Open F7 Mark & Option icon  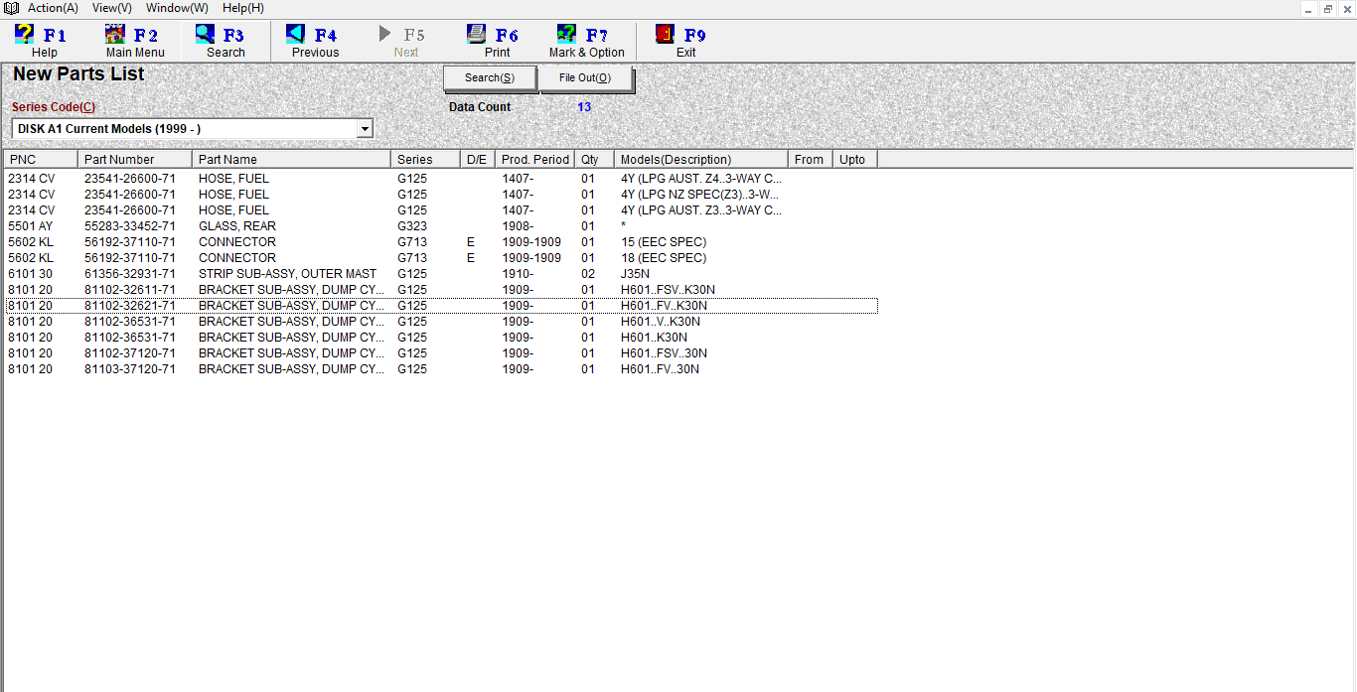coord(567,35)
